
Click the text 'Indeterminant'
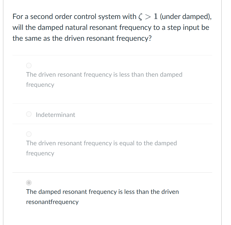pos(55,115)
